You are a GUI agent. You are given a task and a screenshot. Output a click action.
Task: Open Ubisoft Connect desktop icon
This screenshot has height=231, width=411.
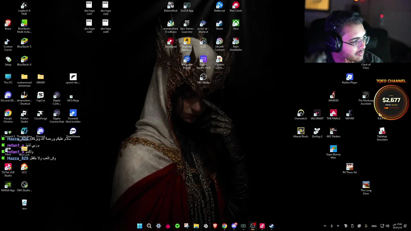[219, 45]
